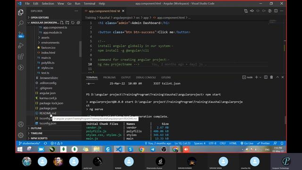The image size is (302, 170).
Task: Change the UTF-8 encoding setting
Action: 212,143
